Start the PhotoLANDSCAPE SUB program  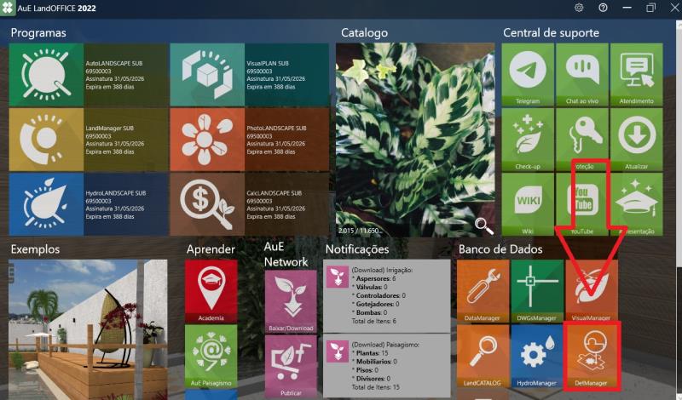(249, 140)
